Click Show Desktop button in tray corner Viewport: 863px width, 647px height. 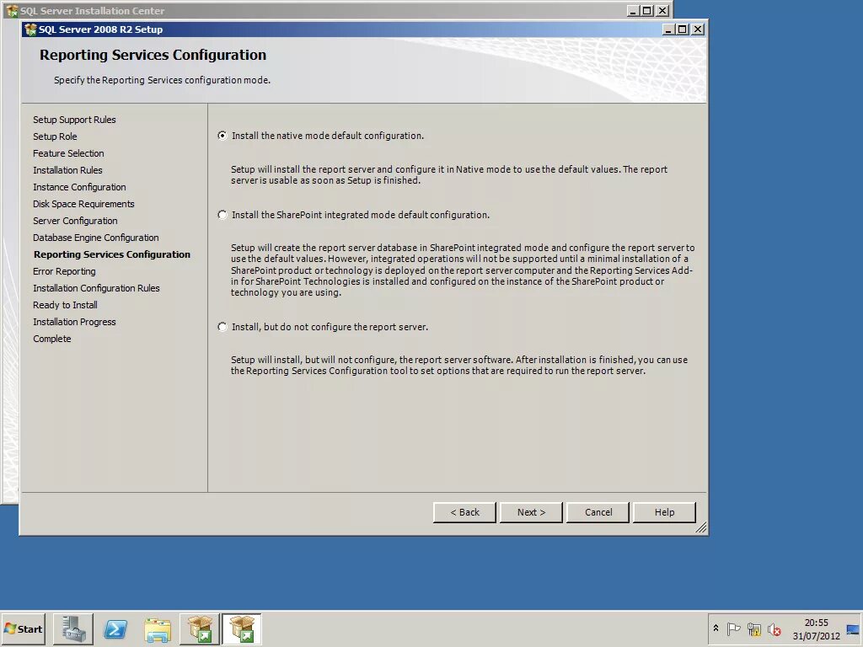point(853,628)
